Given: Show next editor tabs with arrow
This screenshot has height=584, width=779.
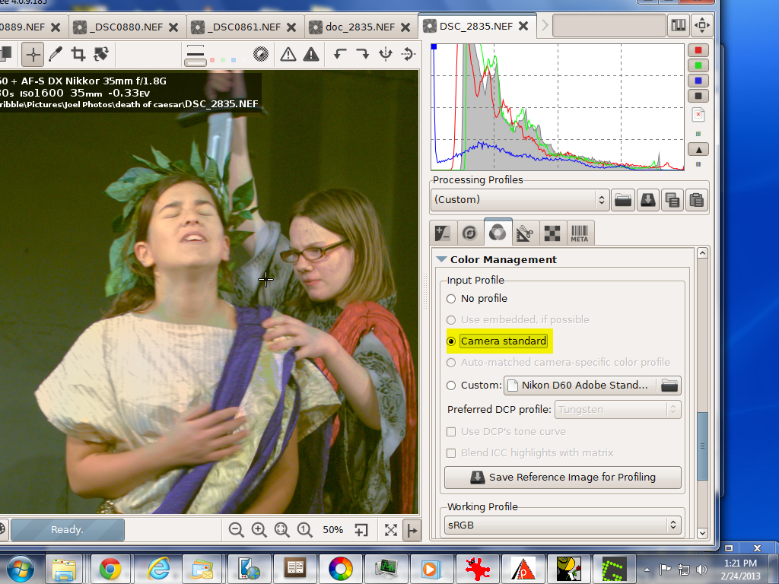Looking at the screenshot, I should pyautogui.click(x=545, y=25).
